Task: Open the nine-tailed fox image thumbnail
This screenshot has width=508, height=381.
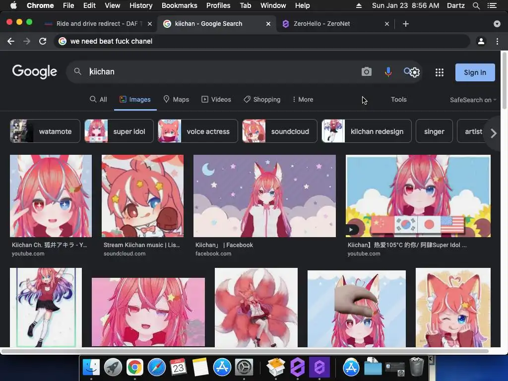Action: click(256, 307)
